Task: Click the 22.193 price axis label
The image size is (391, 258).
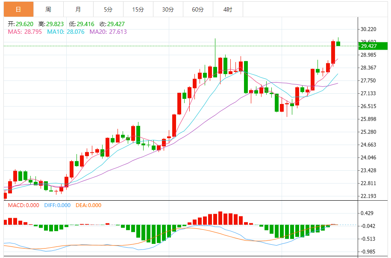Action: (x=368, y=196)
